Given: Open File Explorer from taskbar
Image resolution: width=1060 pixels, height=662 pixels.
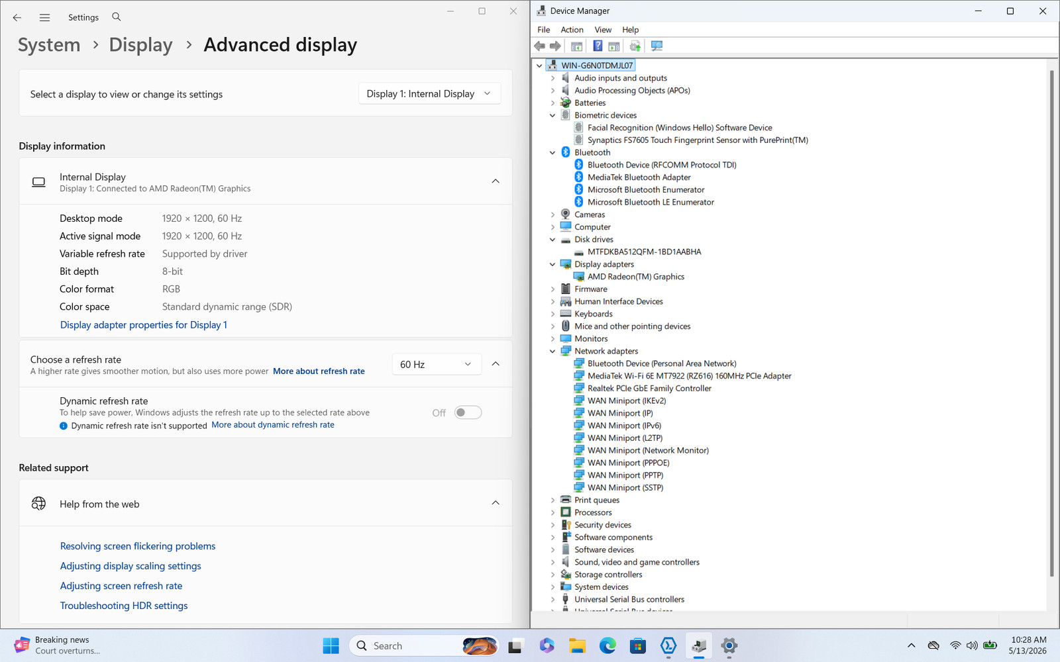Looking at the screenshot, I should (x=577, y=645).
